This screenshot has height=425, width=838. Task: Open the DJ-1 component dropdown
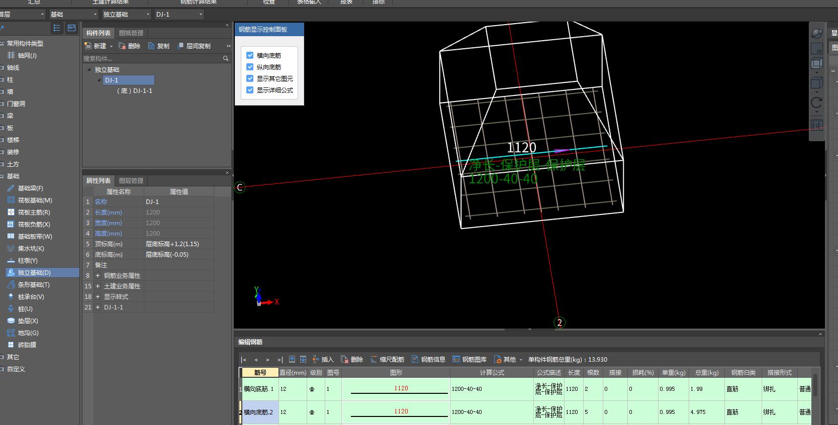tap(179, 15)
